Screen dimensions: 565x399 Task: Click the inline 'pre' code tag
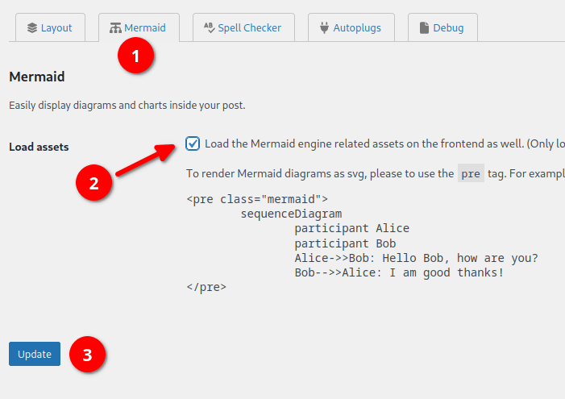(471, 174)
